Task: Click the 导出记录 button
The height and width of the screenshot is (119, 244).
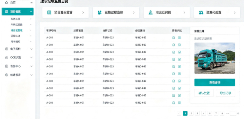Action: click(225, 93)
